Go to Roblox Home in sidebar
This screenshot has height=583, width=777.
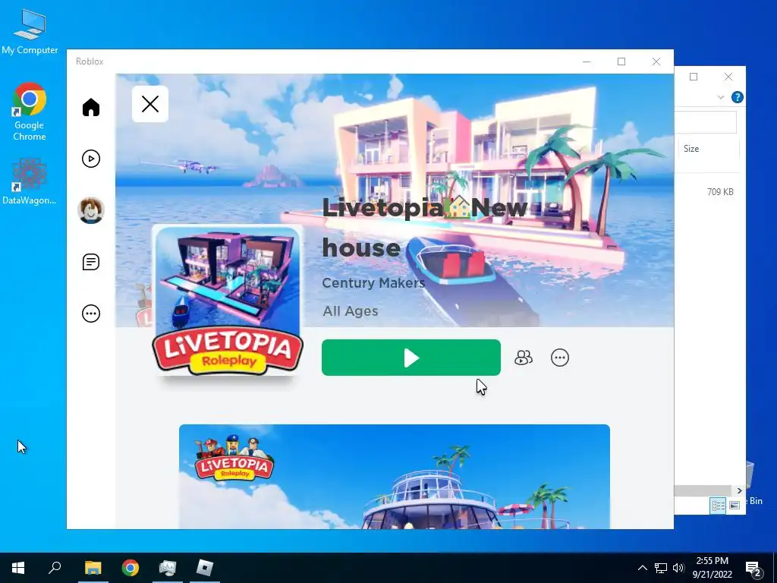tap(91, 107)
